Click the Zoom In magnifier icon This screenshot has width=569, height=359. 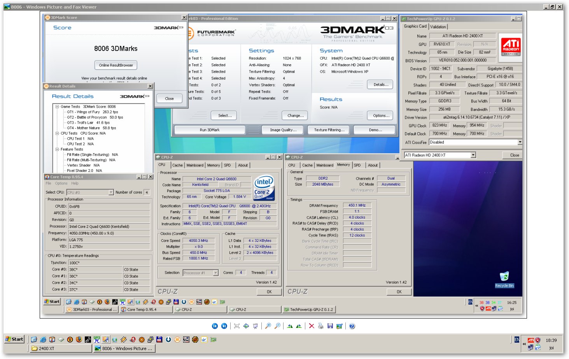tap(268, 326)
